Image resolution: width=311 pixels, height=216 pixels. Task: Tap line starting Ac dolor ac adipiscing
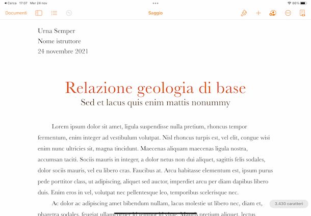pyautogui.click(x=157, y=203)
